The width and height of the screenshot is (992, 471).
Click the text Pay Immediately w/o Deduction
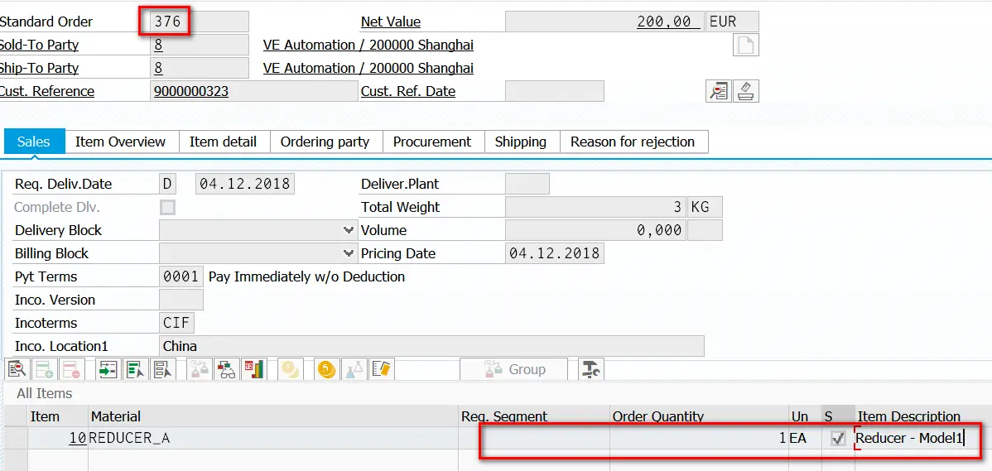(307, 277)
